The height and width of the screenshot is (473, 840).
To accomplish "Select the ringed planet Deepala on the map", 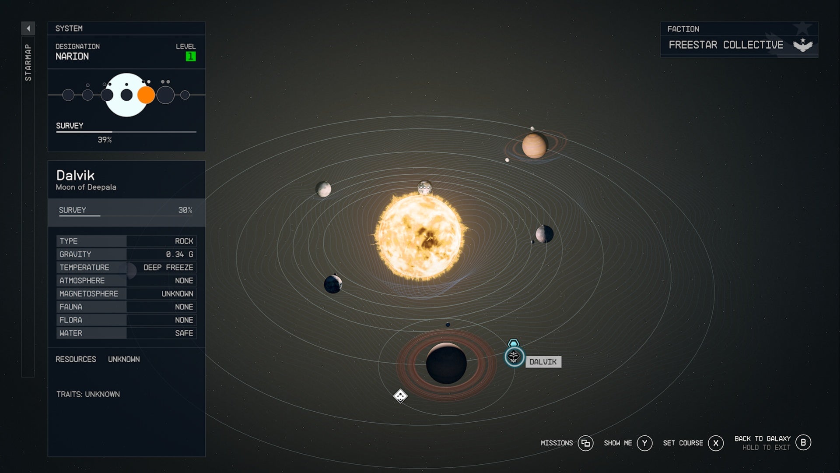I will [446, 364].
